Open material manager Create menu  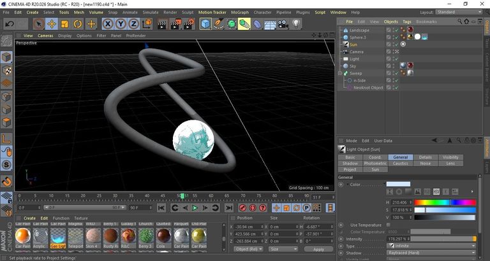(x=30, y=218)
